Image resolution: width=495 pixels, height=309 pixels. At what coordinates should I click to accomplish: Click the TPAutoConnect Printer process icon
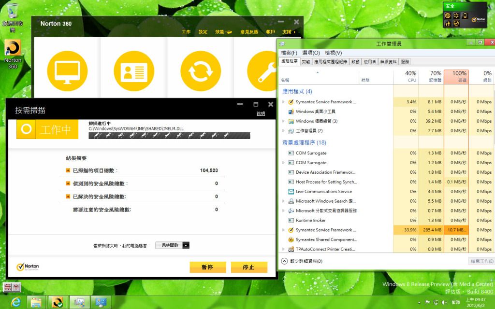pos(291,249)
